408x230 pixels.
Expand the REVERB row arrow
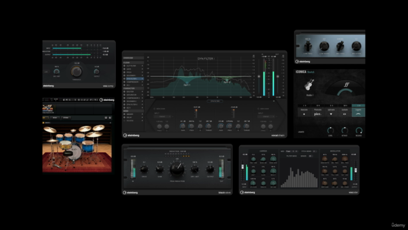[x=142, y=121]
